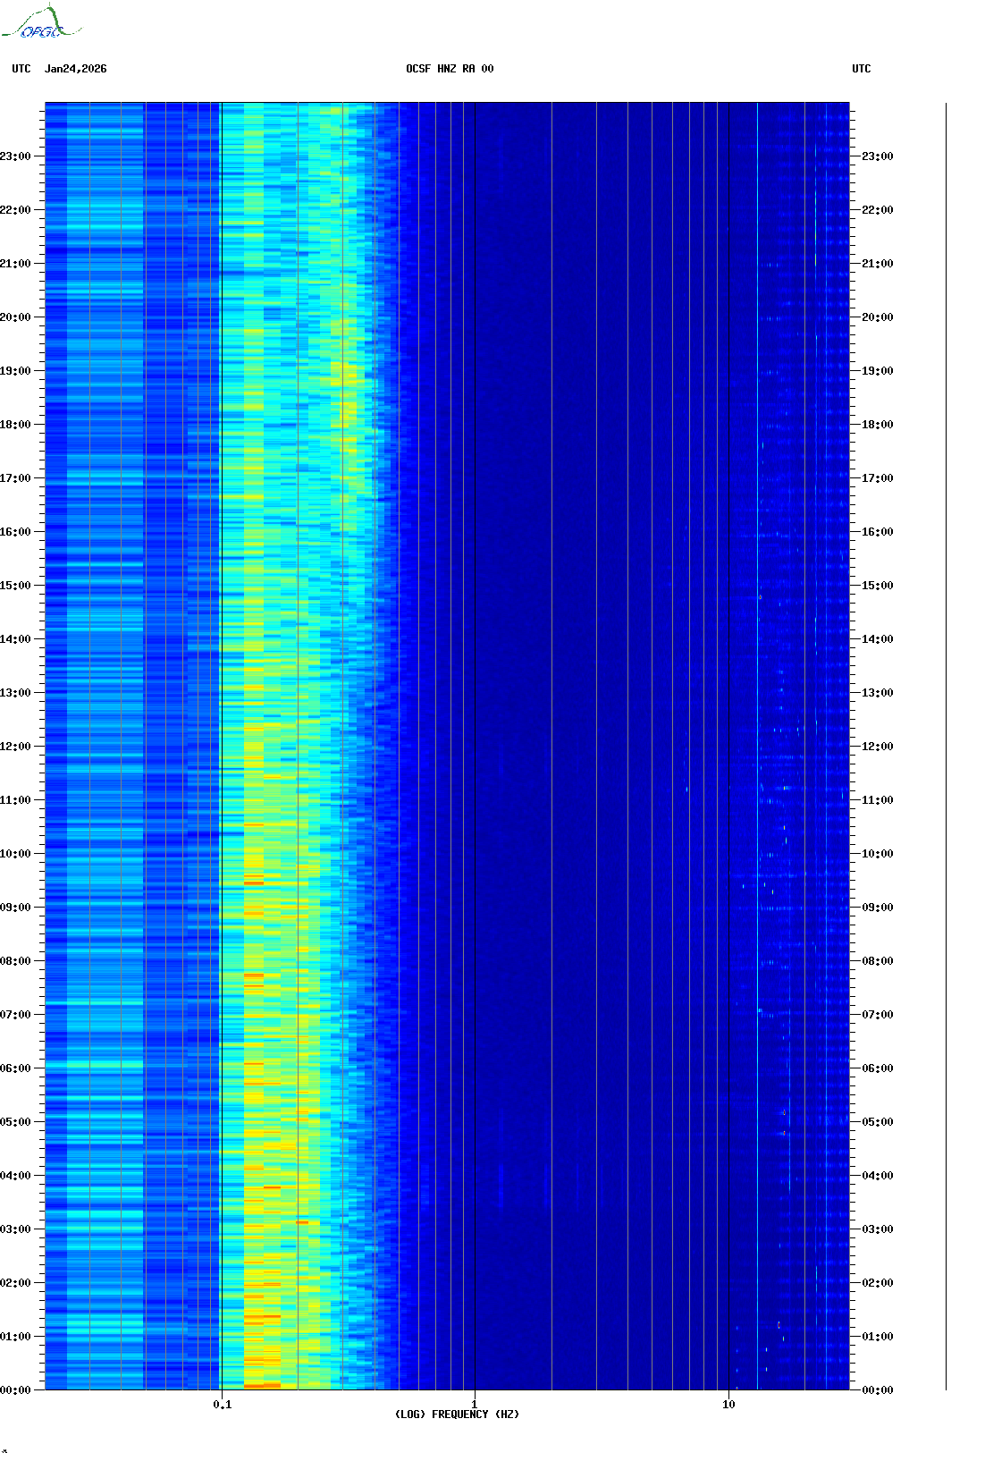
Task: Click the right-side 23:00 time label
Action: point(878,156)
